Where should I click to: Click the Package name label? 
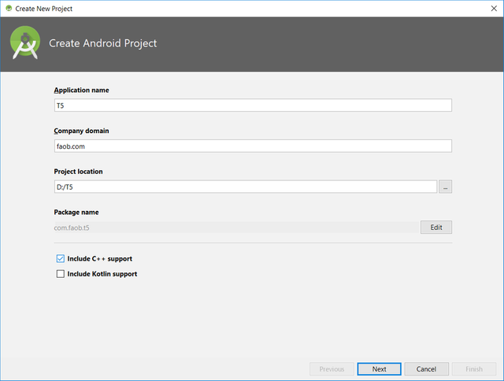[76, 213]
